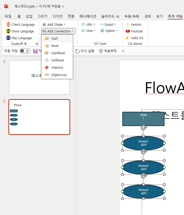Click the Device2 .ADV ellipse shape

[x=143, y=167]
